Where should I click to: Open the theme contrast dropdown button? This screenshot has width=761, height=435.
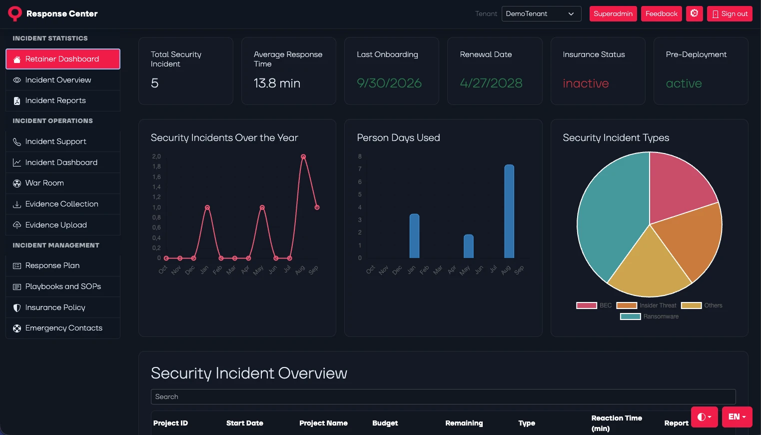705,417
